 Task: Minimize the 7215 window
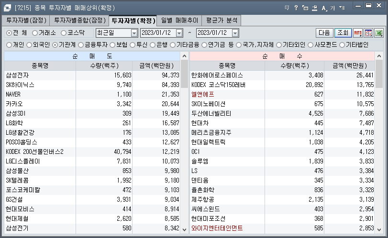[358, 5]
